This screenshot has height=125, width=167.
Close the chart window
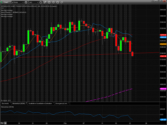[165, 1]
